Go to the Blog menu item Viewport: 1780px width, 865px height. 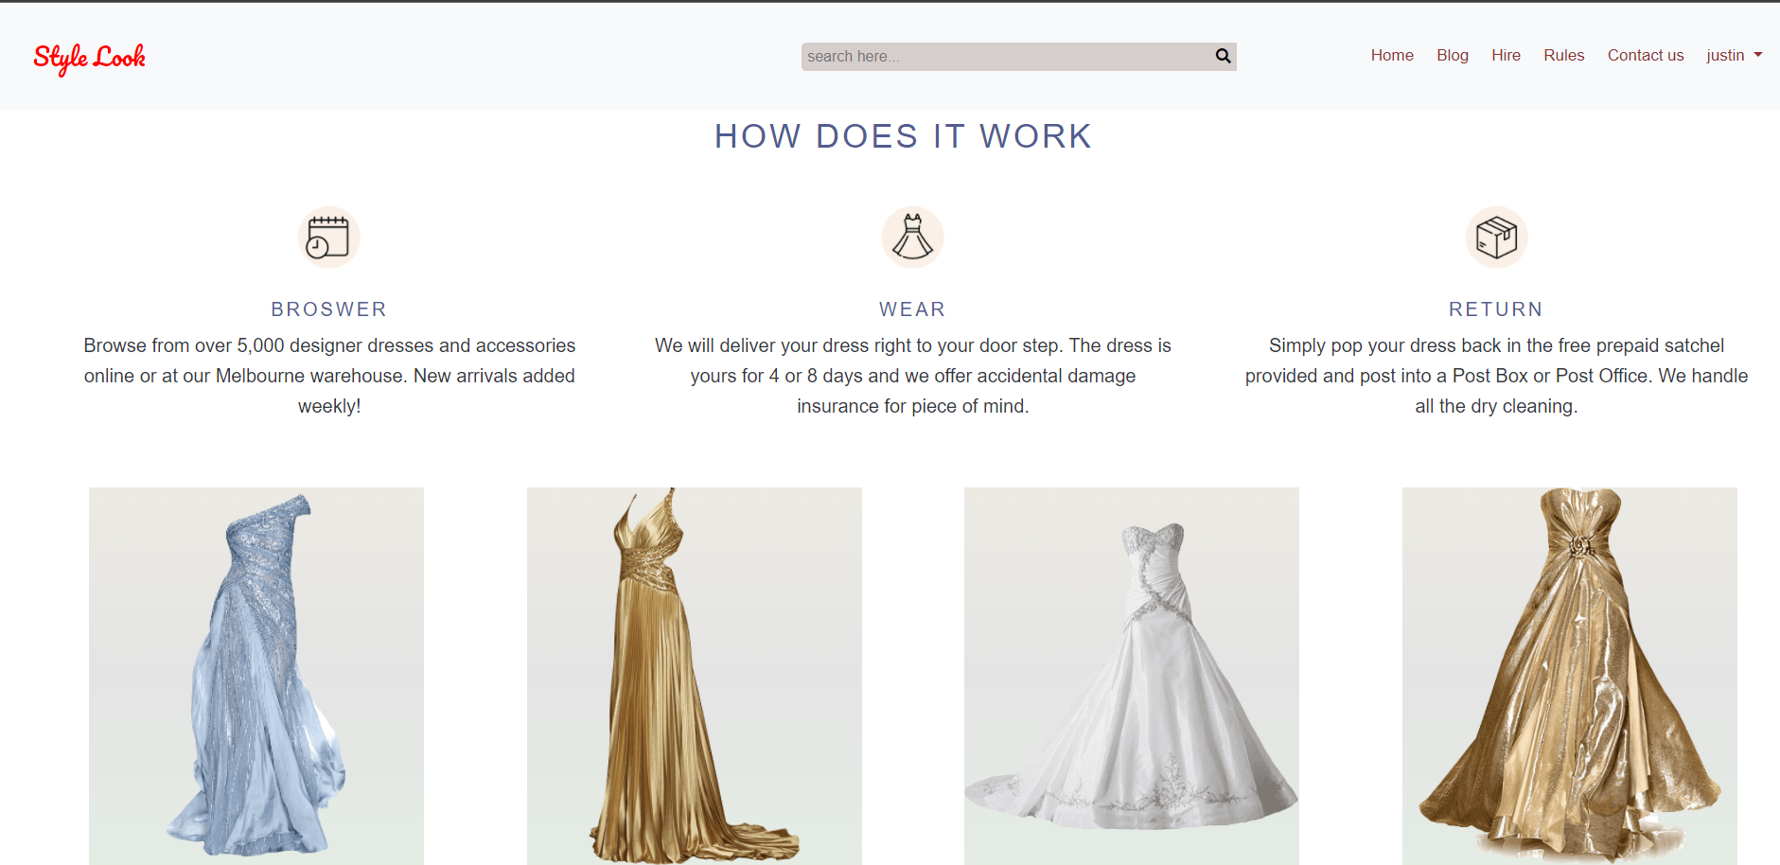point(1452,55)
